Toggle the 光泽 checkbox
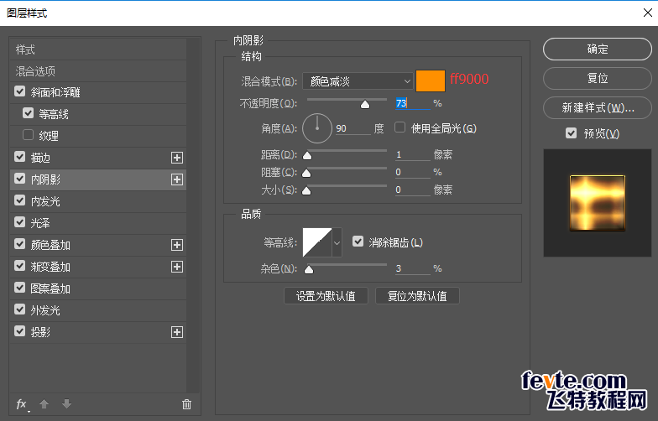The image size is (658, 421). click(x=20, y=222)
